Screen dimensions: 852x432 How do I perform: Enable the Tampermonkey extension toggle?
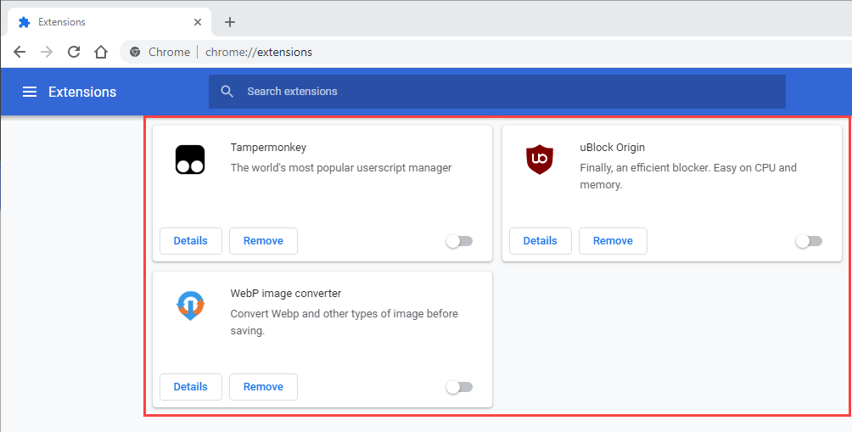click(x=459, y=241)
